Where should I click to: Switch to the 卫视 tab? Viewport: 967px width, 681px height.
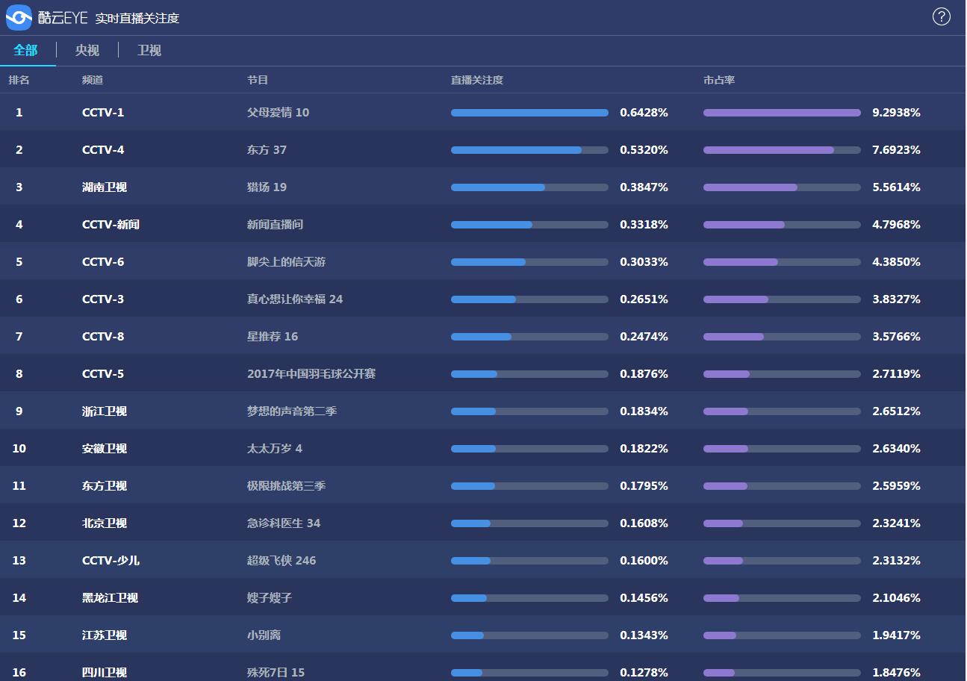tap(149, 50)
